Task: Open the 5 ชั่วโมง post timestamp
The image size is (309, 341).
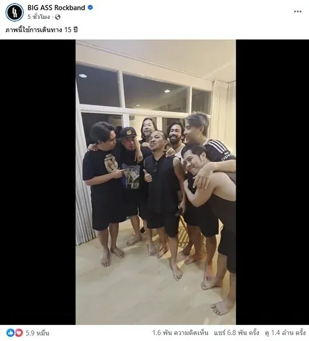Action: point(38,17)
